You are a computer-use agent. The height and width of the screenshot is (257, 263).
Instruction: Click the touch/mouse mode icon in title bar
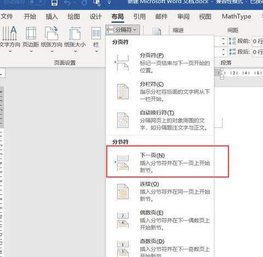pyautogui.click(x=96, y=3)
